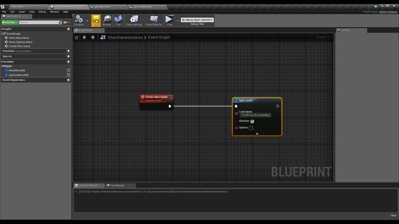
Task: Open the compile options dropdown arrow
Action: tap(87, 21)
